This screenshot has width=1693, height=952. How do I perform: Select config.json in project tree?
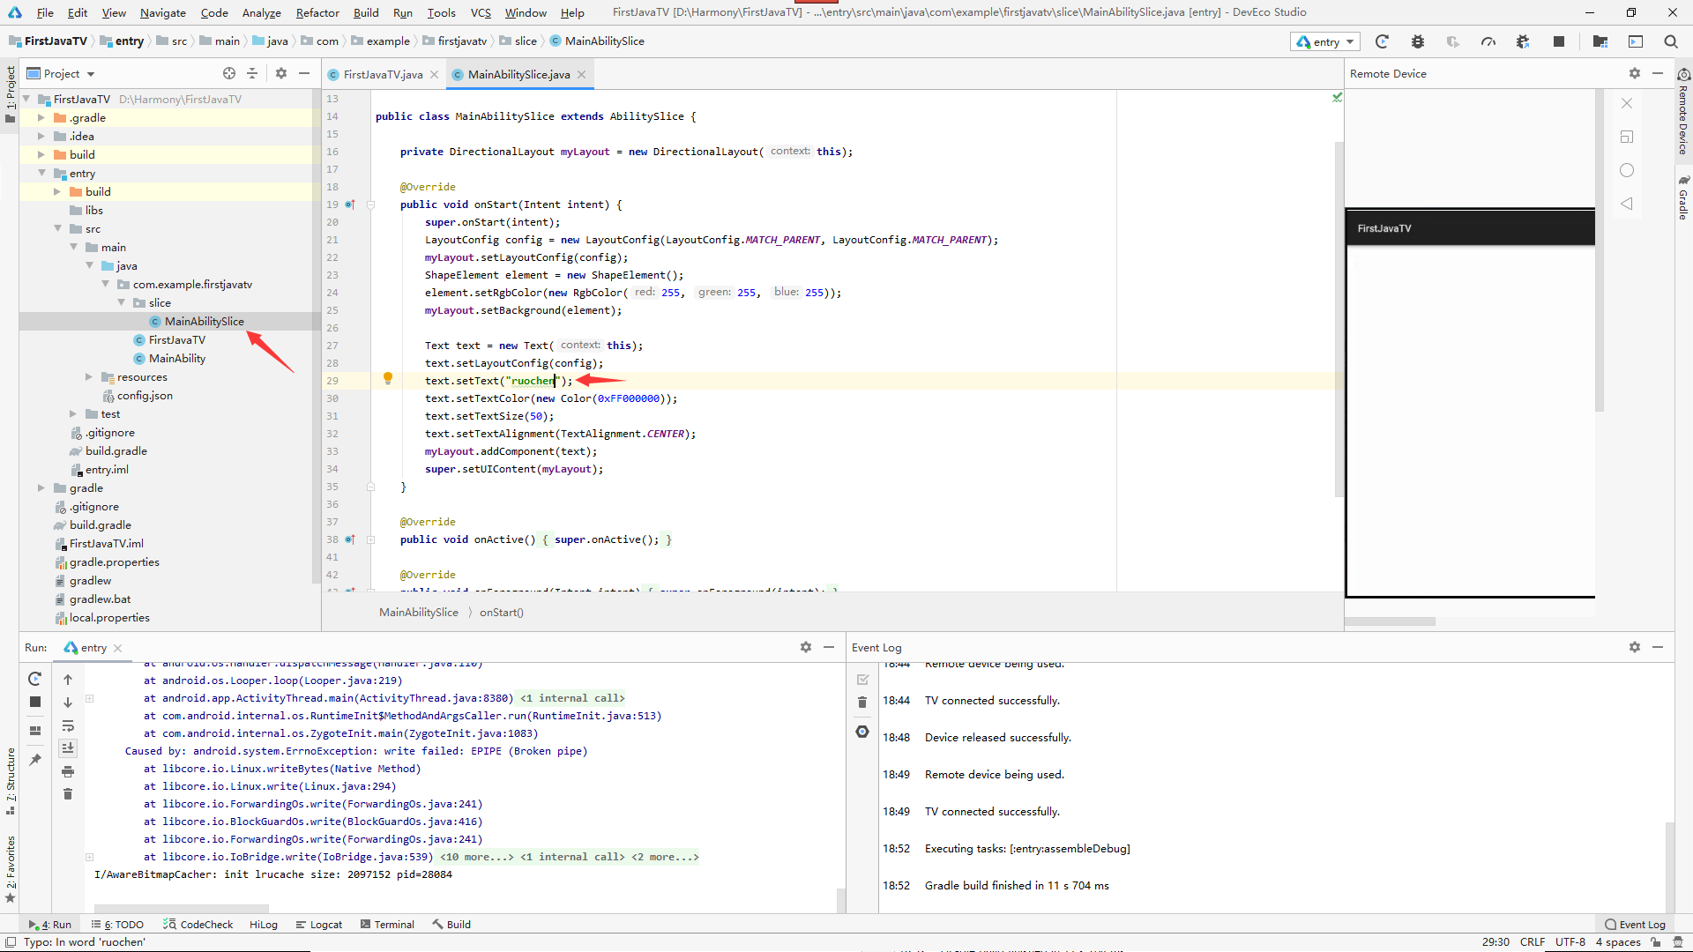click(145, 396)
